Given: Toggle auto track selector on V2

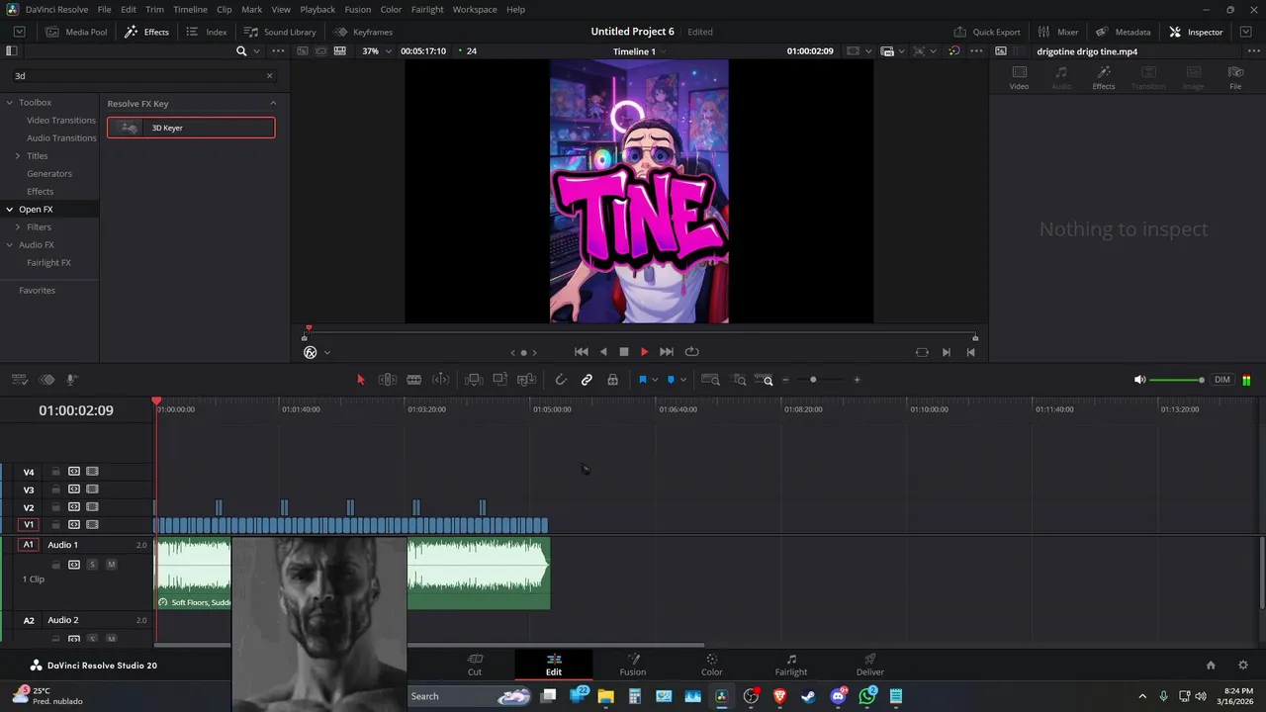Looking at the screenshot, I should coord(74,507).
